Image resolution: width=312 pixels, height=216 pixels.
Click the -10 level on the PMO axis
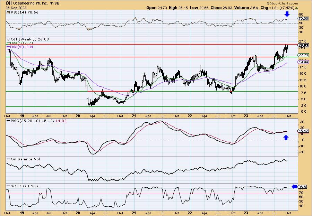click(301, 146)
